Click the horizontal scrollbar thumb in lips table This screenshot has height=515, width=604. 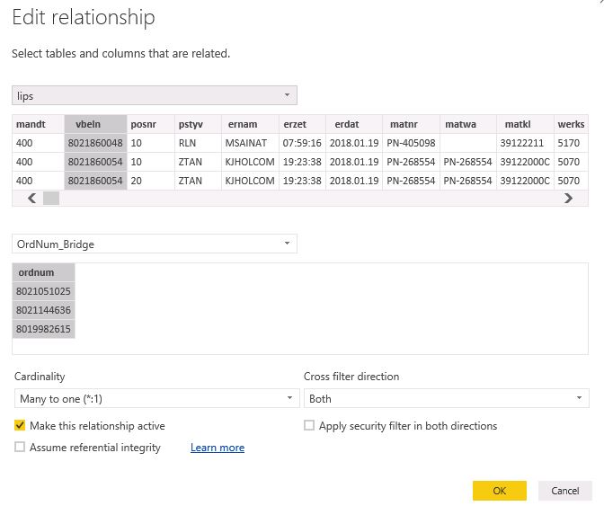click(51, 199)
